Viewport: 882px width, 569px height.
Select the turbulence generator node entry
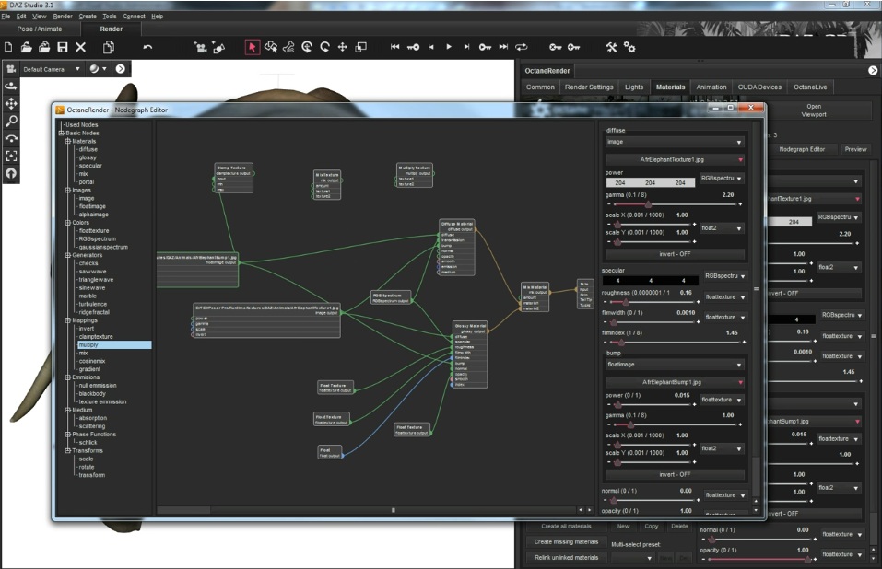(x=93, y=304)
